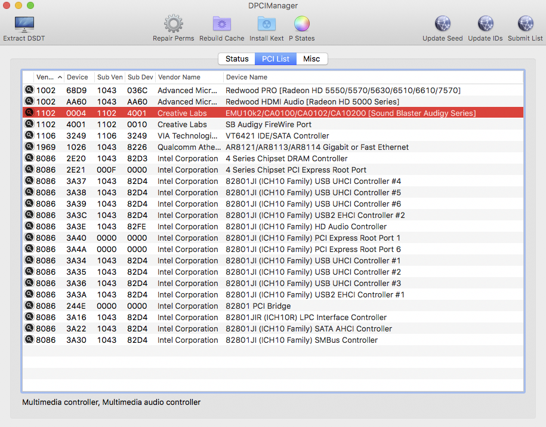Select the Redwood PRO Radeon HD row

coord(273,90)
